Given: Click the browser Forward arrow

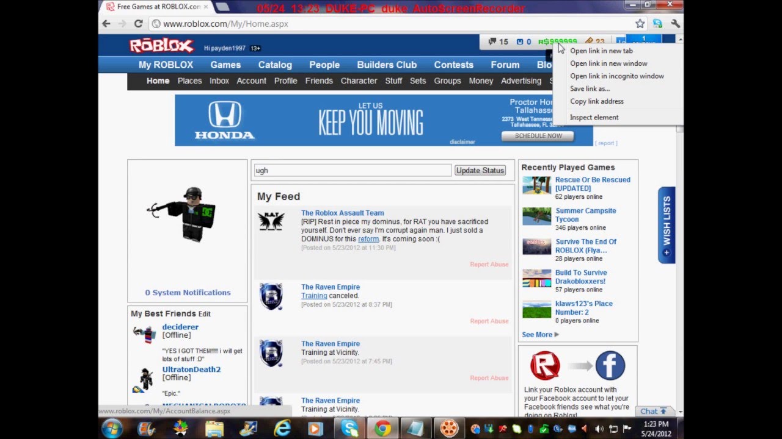Looking at the screenshot, I should tap(122, 24).
